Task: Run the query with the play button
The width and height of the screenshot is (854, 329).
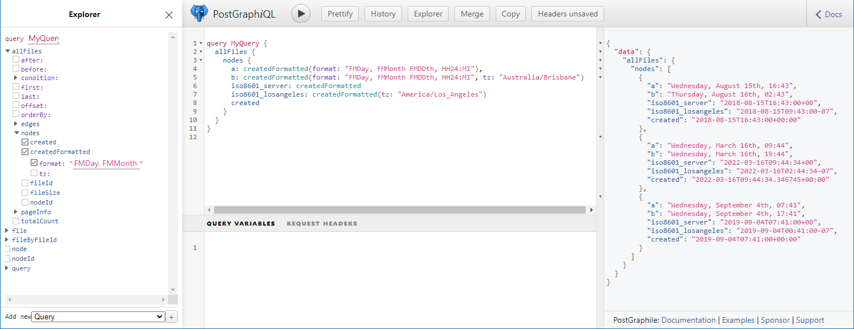Action: 301,14
